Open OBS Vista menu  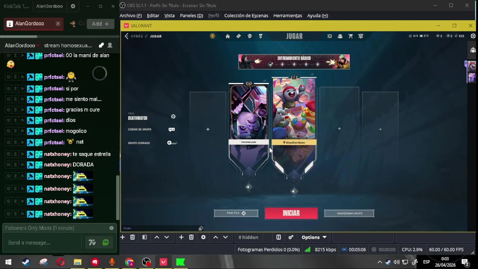170,16
